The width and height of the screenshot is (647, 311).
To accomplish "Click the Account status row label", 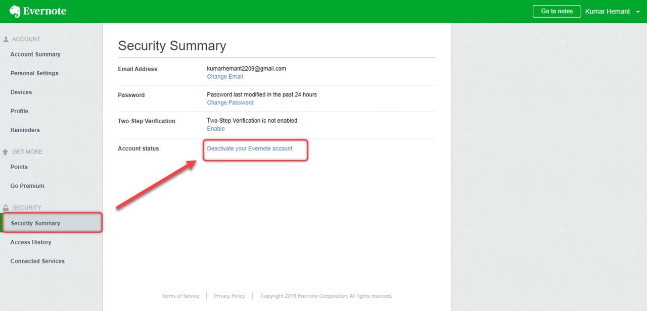I will coord(138,148).
